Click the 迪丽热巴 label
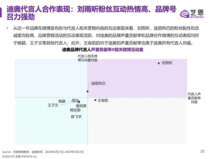The height and width of the screenshot is (159, 212). click(x=98, y=83)
